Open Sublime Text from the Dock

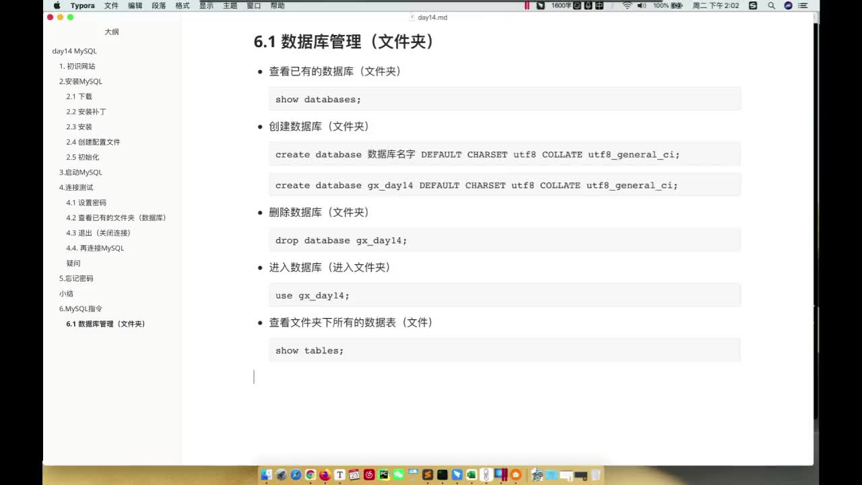click(428, 474)
